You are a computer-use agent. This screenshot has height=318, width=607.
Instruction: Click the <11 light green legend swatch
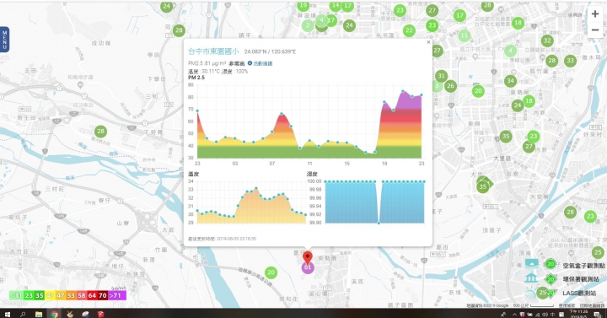click(16, 295)
